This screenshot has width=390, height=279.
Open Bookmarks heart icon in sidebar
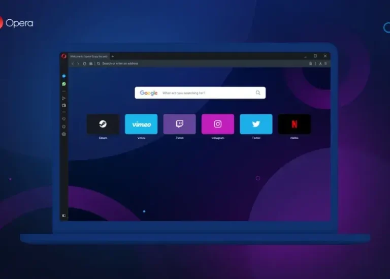pyautogui.click(x=64, y=119)
